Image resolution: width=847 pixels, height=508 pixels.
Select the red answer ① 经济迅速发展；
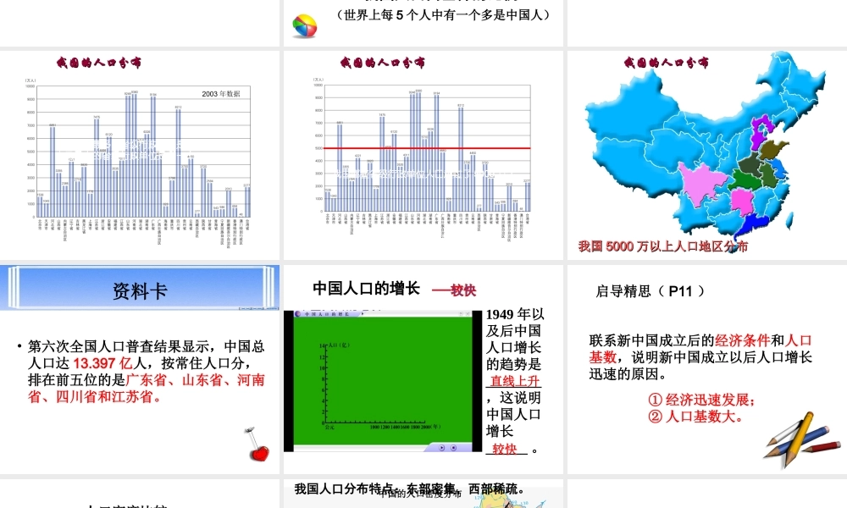pos(701,400)
